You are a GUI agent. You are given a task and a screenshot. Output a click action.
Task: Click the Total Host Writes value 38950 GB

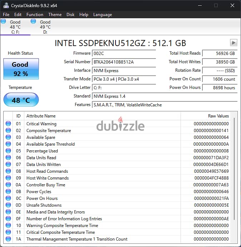(x=220, y=62)
